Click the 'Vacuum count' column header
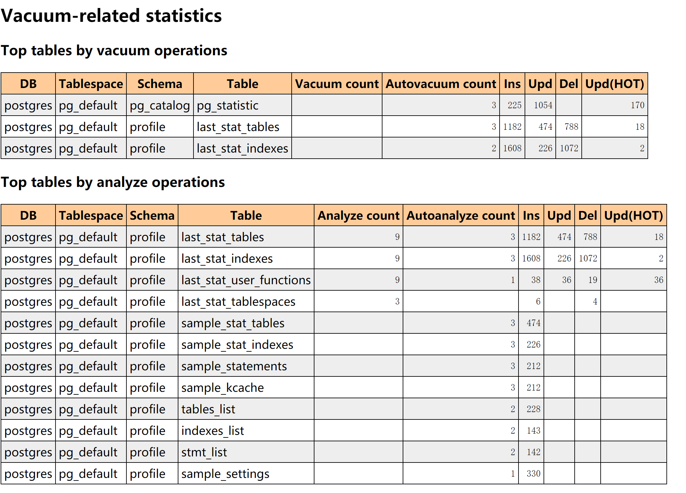This screenshot has height=493, width=686. click(337, 84)
